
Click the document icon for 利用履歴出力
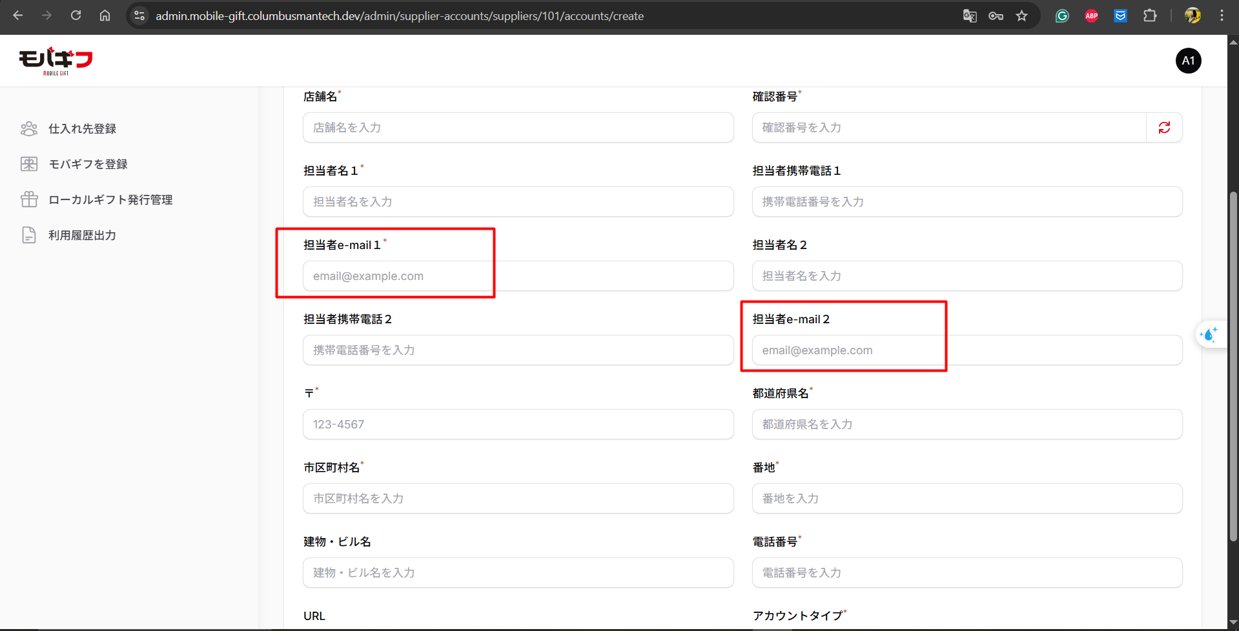coord(29,235)
